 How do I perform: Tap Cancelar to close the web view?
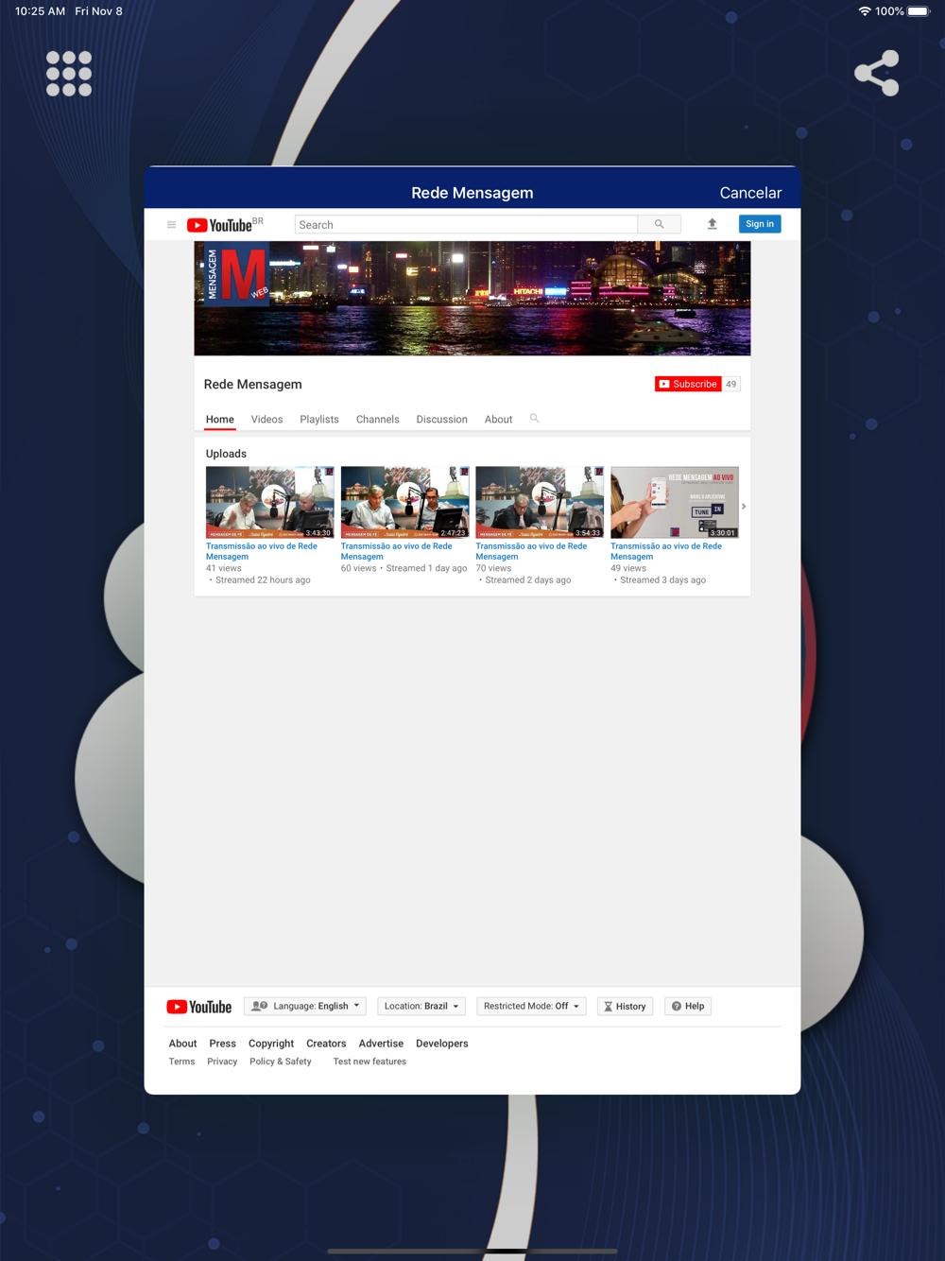(751, 193)
